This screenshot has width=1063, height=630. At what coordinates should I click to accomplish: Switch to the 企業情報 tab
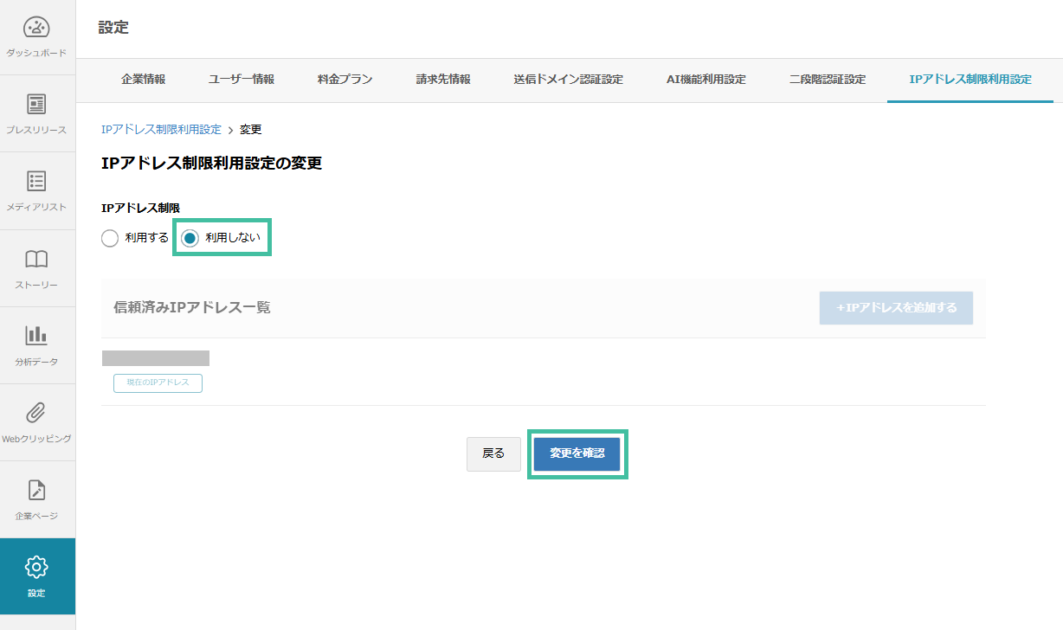coord(145,77)
